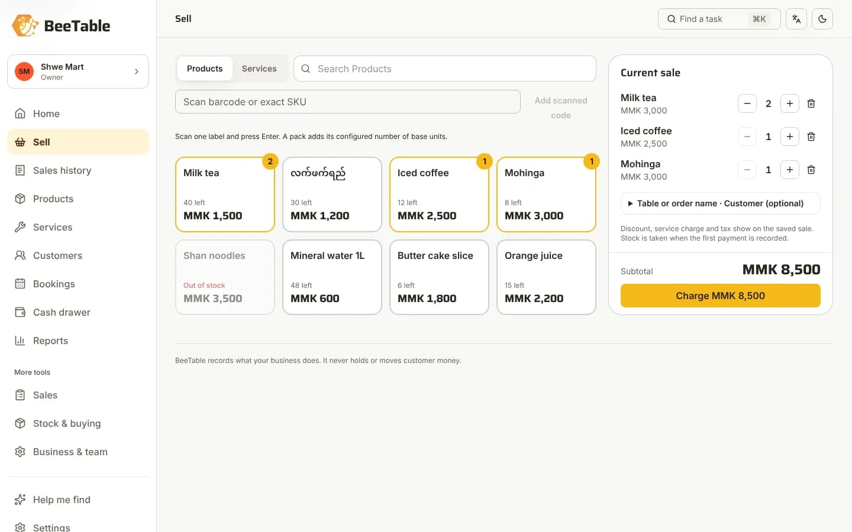
Task: Add one more Iced coffee
Action: click(x=790, y=137)
